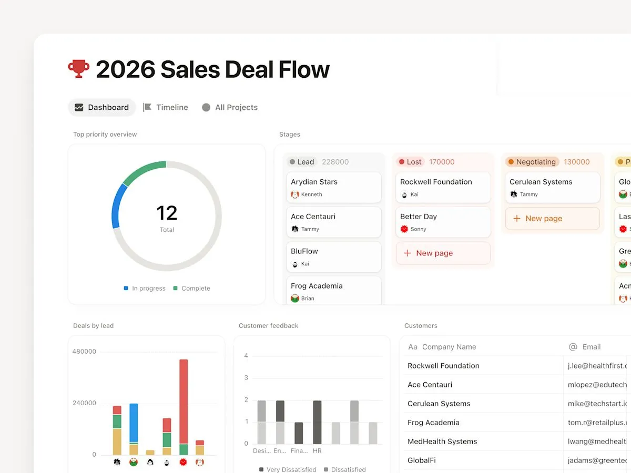Click Brian's avatar on Frog Academia card
Screen dimensions: 631x473
pyautogui.click(x=295, y=299)
